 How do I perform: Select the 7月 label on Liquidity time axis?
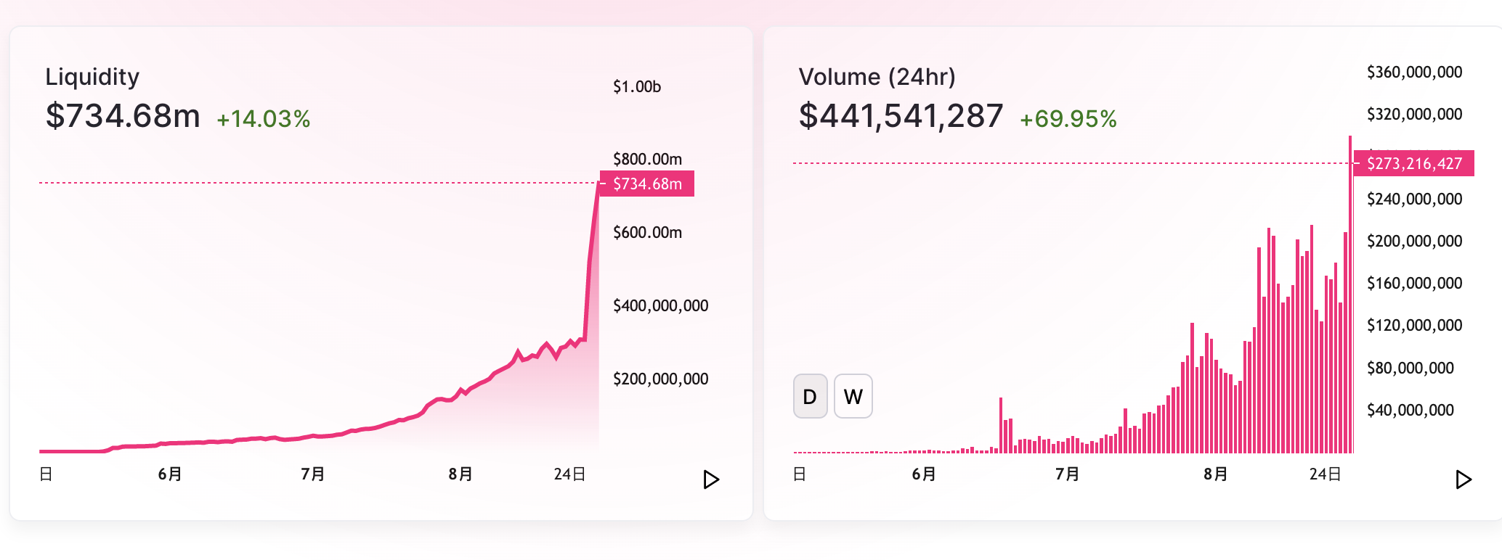[313, 474]
